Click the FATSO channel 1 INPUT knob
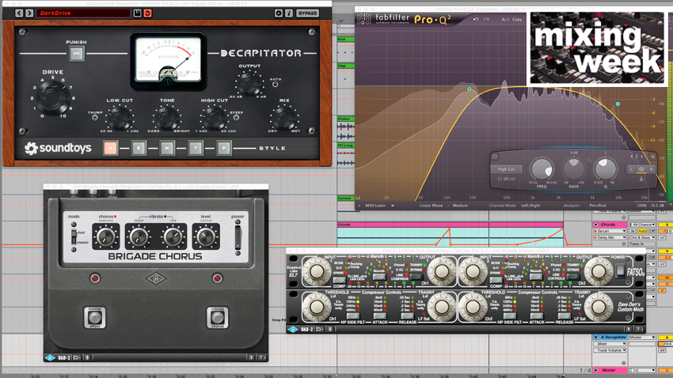The image size is (673, 378). pyautogui.click(x=317, y=271)
